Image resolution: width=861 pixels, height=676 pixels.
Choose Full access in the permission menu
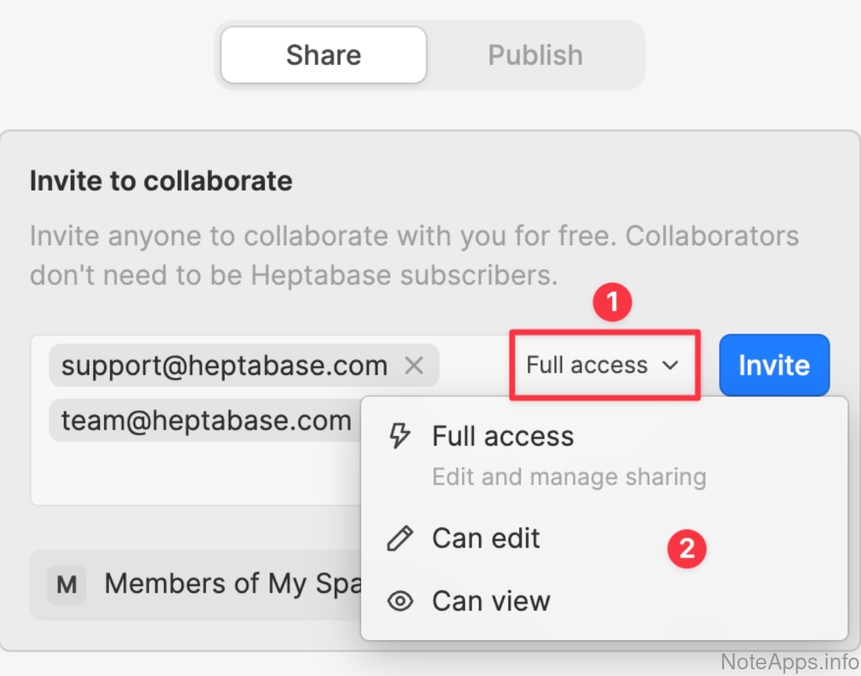click(503, 437)
